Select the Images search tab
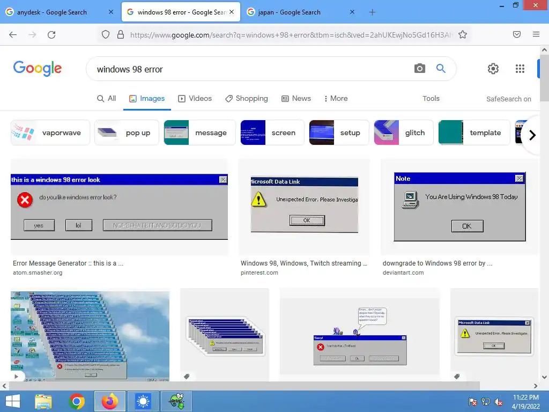This screenshot has width=549, height=412. point(147,99)
